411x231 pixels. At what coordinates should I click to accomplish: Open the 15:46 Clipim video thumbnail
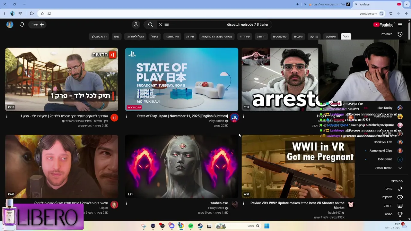[x=62, y=166]
